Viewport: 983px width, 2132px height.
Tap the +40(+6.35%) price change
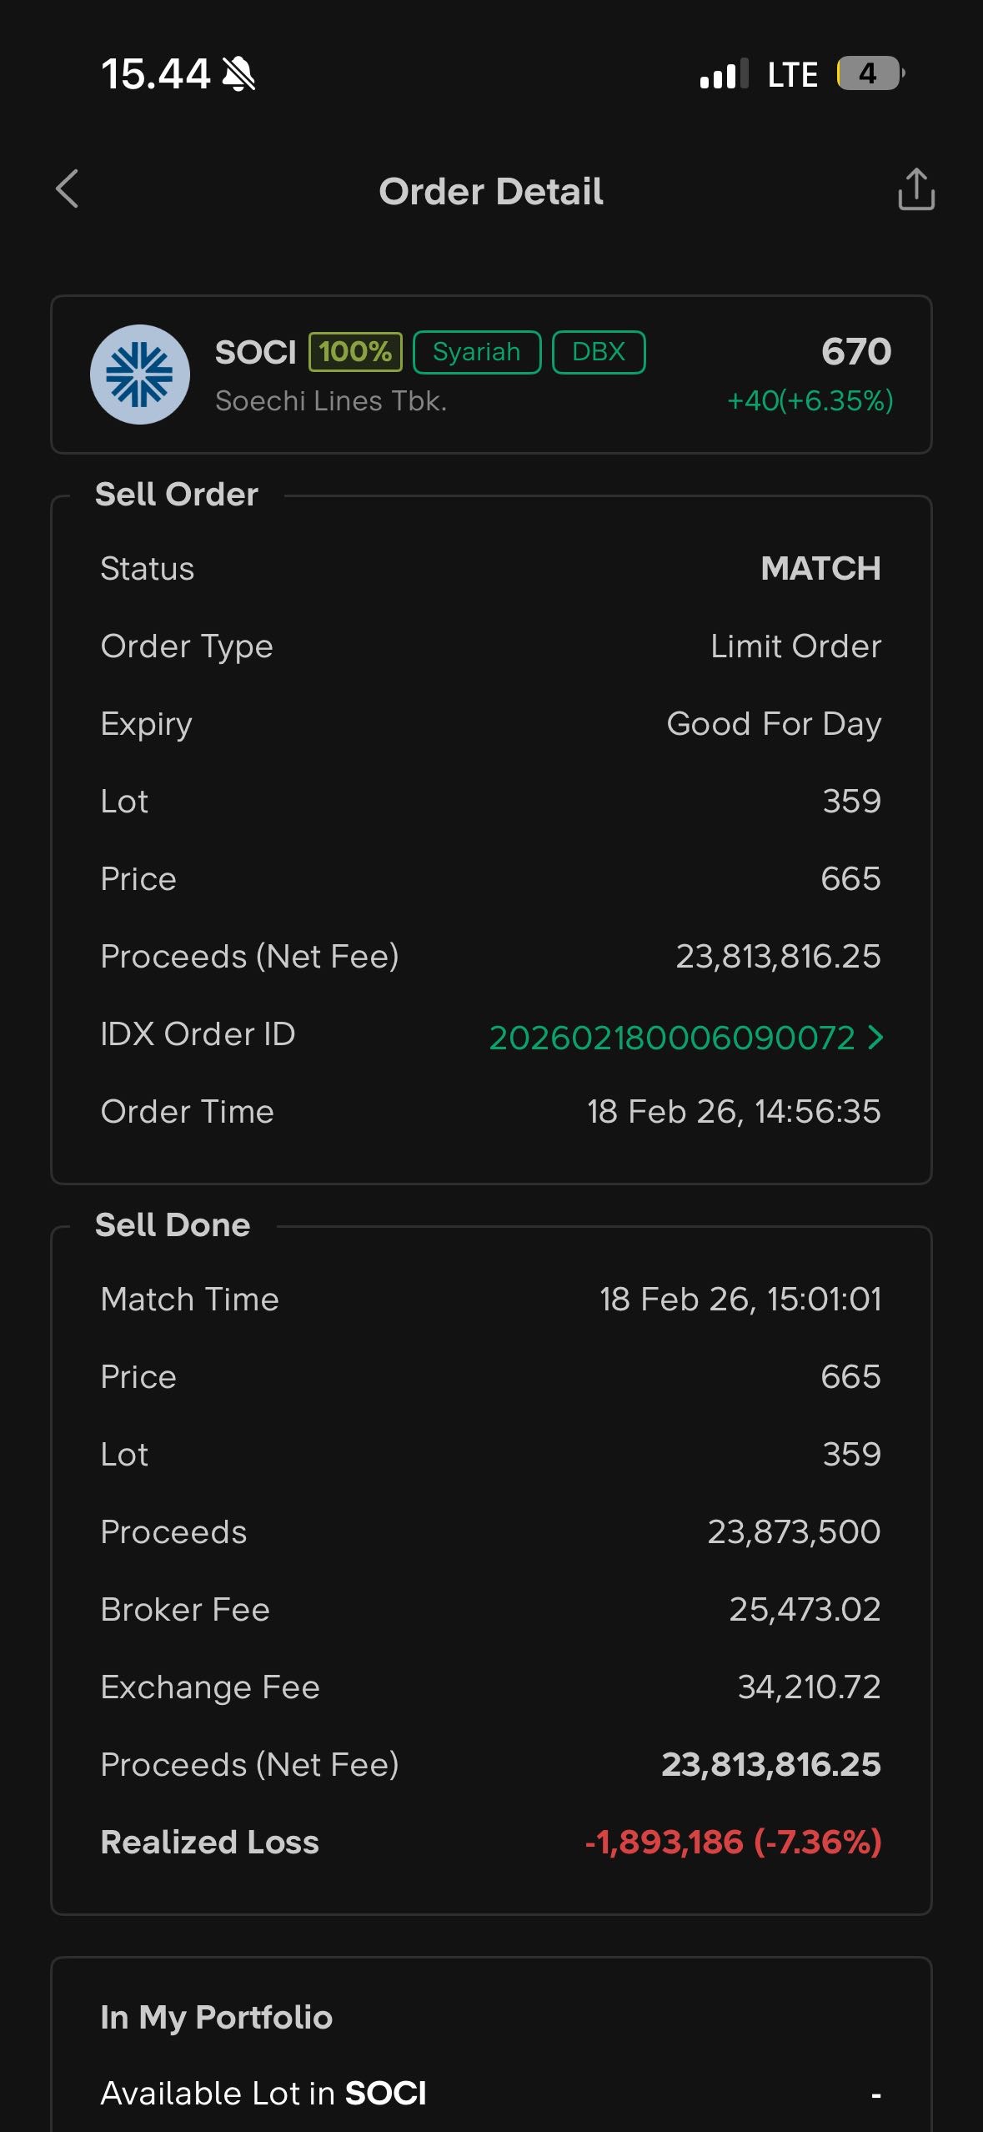pos(810,400)
